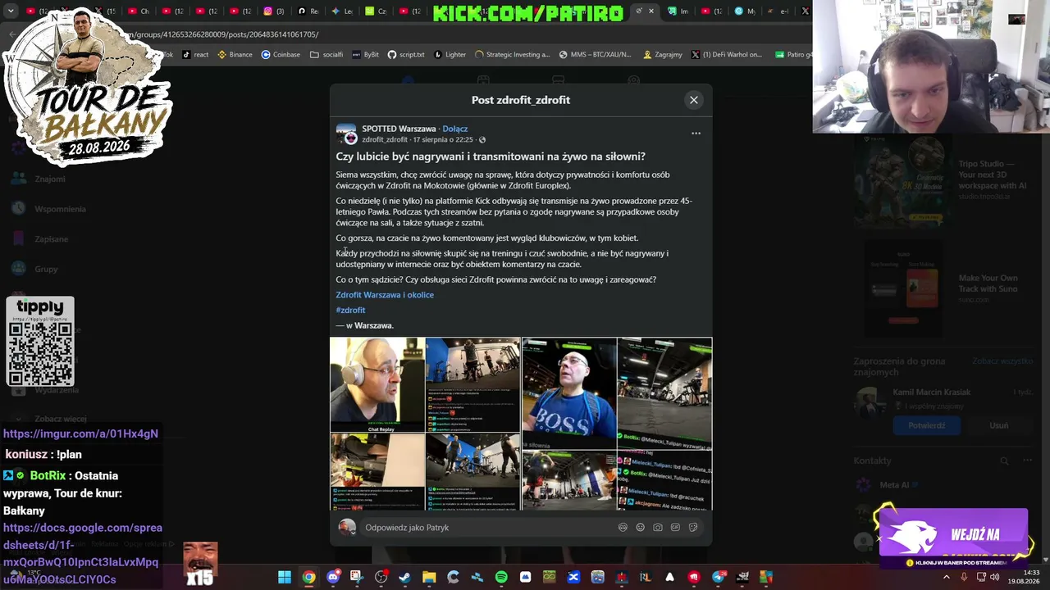Image resolution: width=1050 pixels, height=590 pixels.
Task: Open the post options three-dot menu
Action: pos(696,133)
